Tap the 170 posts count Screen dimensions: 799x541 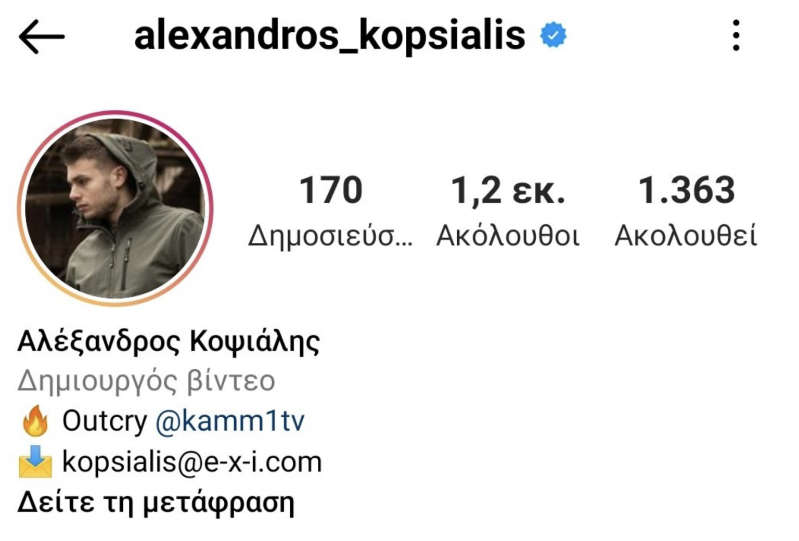pyautogui.click(x=331, y=190)
